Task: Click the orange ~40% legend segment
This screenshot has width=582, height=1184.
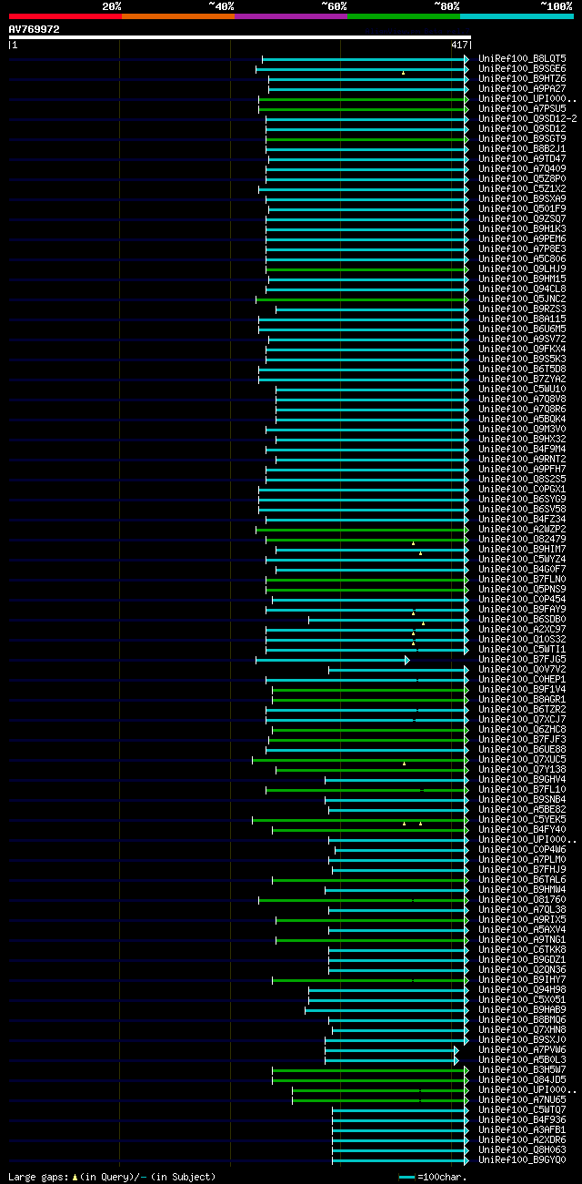Action: click(178, 16)
